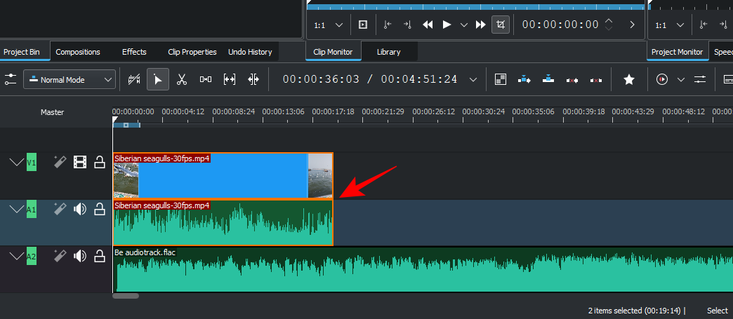The image size is (733, 319).
Task: Open timeline track settings icon
Action: click(11, 80)
